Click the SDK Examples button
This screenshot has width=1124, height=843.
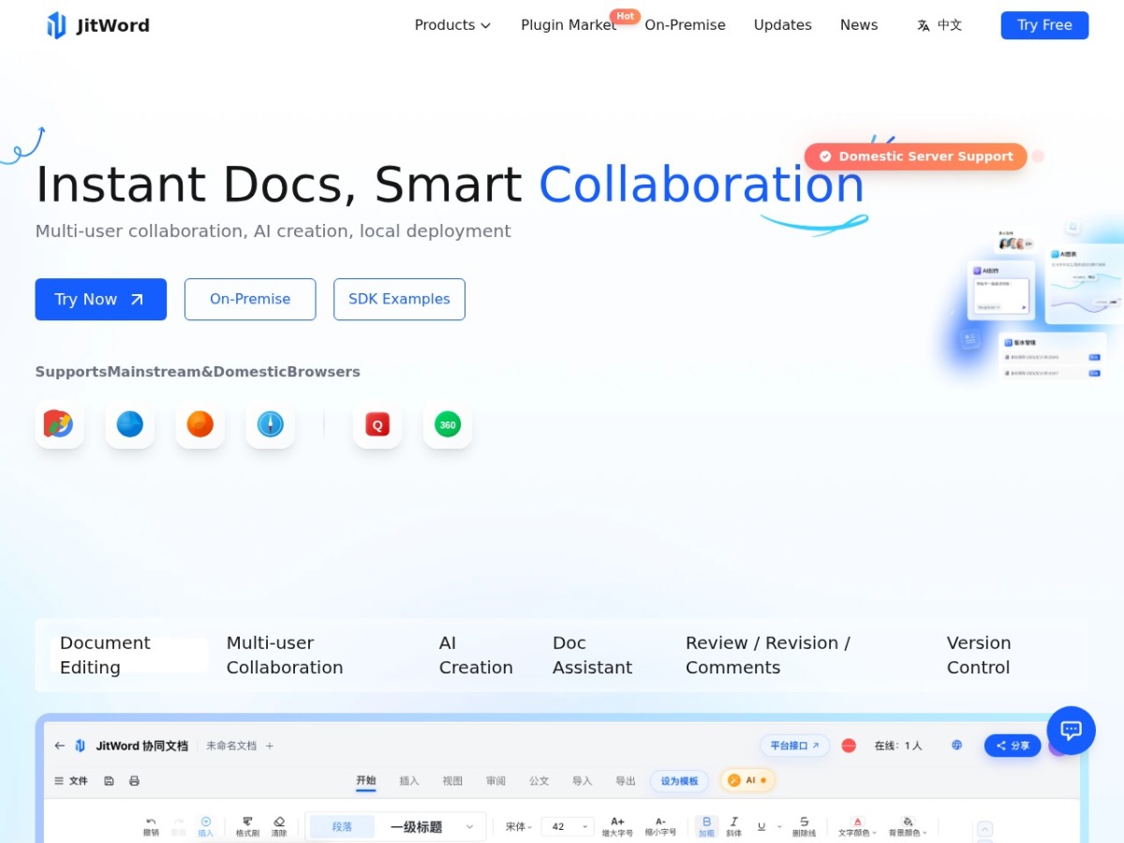coord(399,300)
